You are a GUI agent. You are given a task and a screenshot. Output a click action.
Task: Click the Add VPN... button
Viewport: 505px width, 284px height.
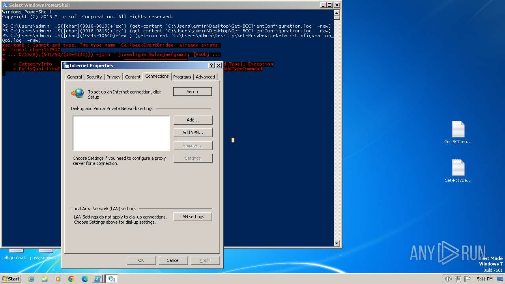coord(193,133)
